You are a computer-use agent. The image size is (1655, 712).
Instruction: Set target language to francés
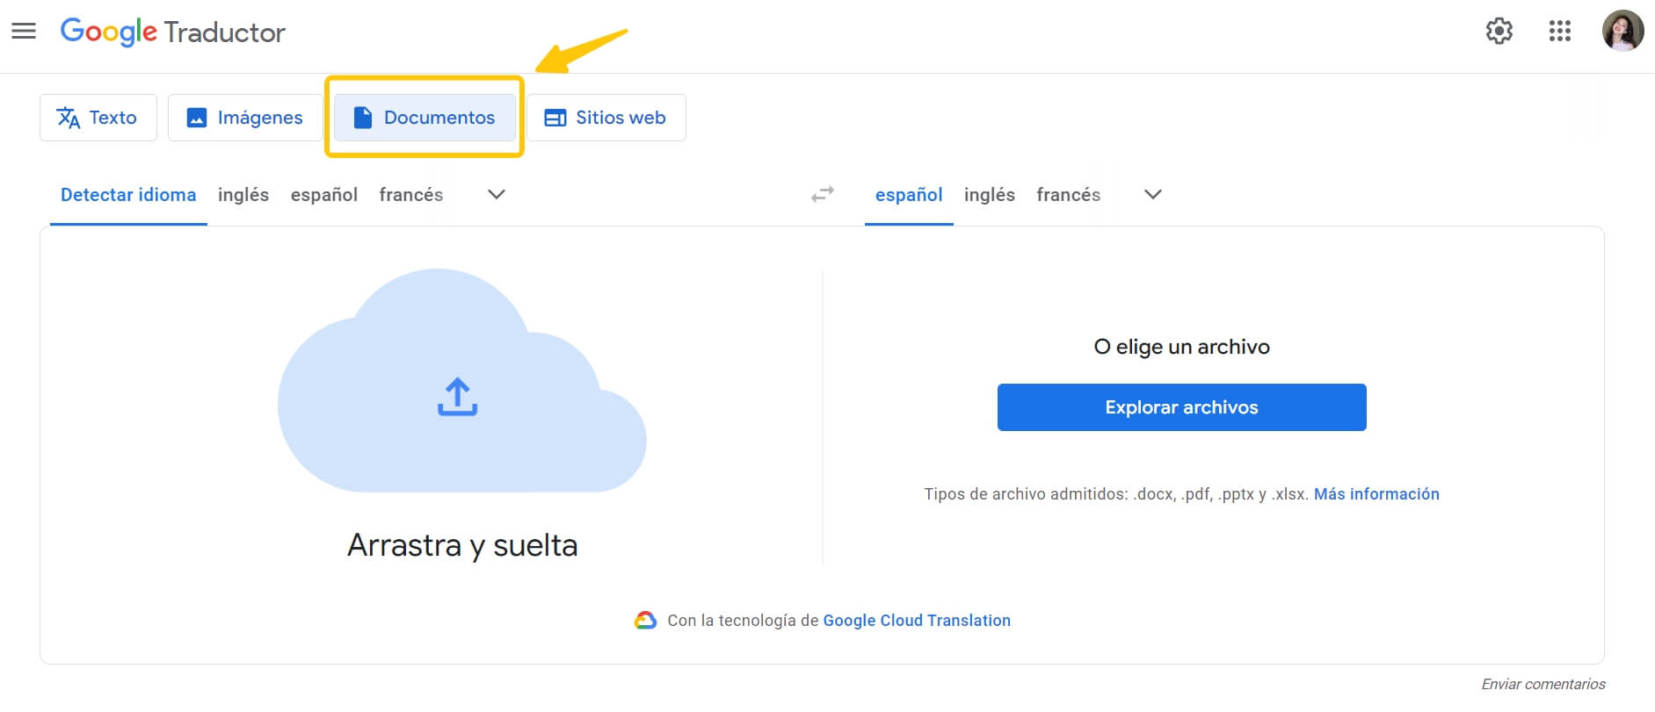(1068, 195)
